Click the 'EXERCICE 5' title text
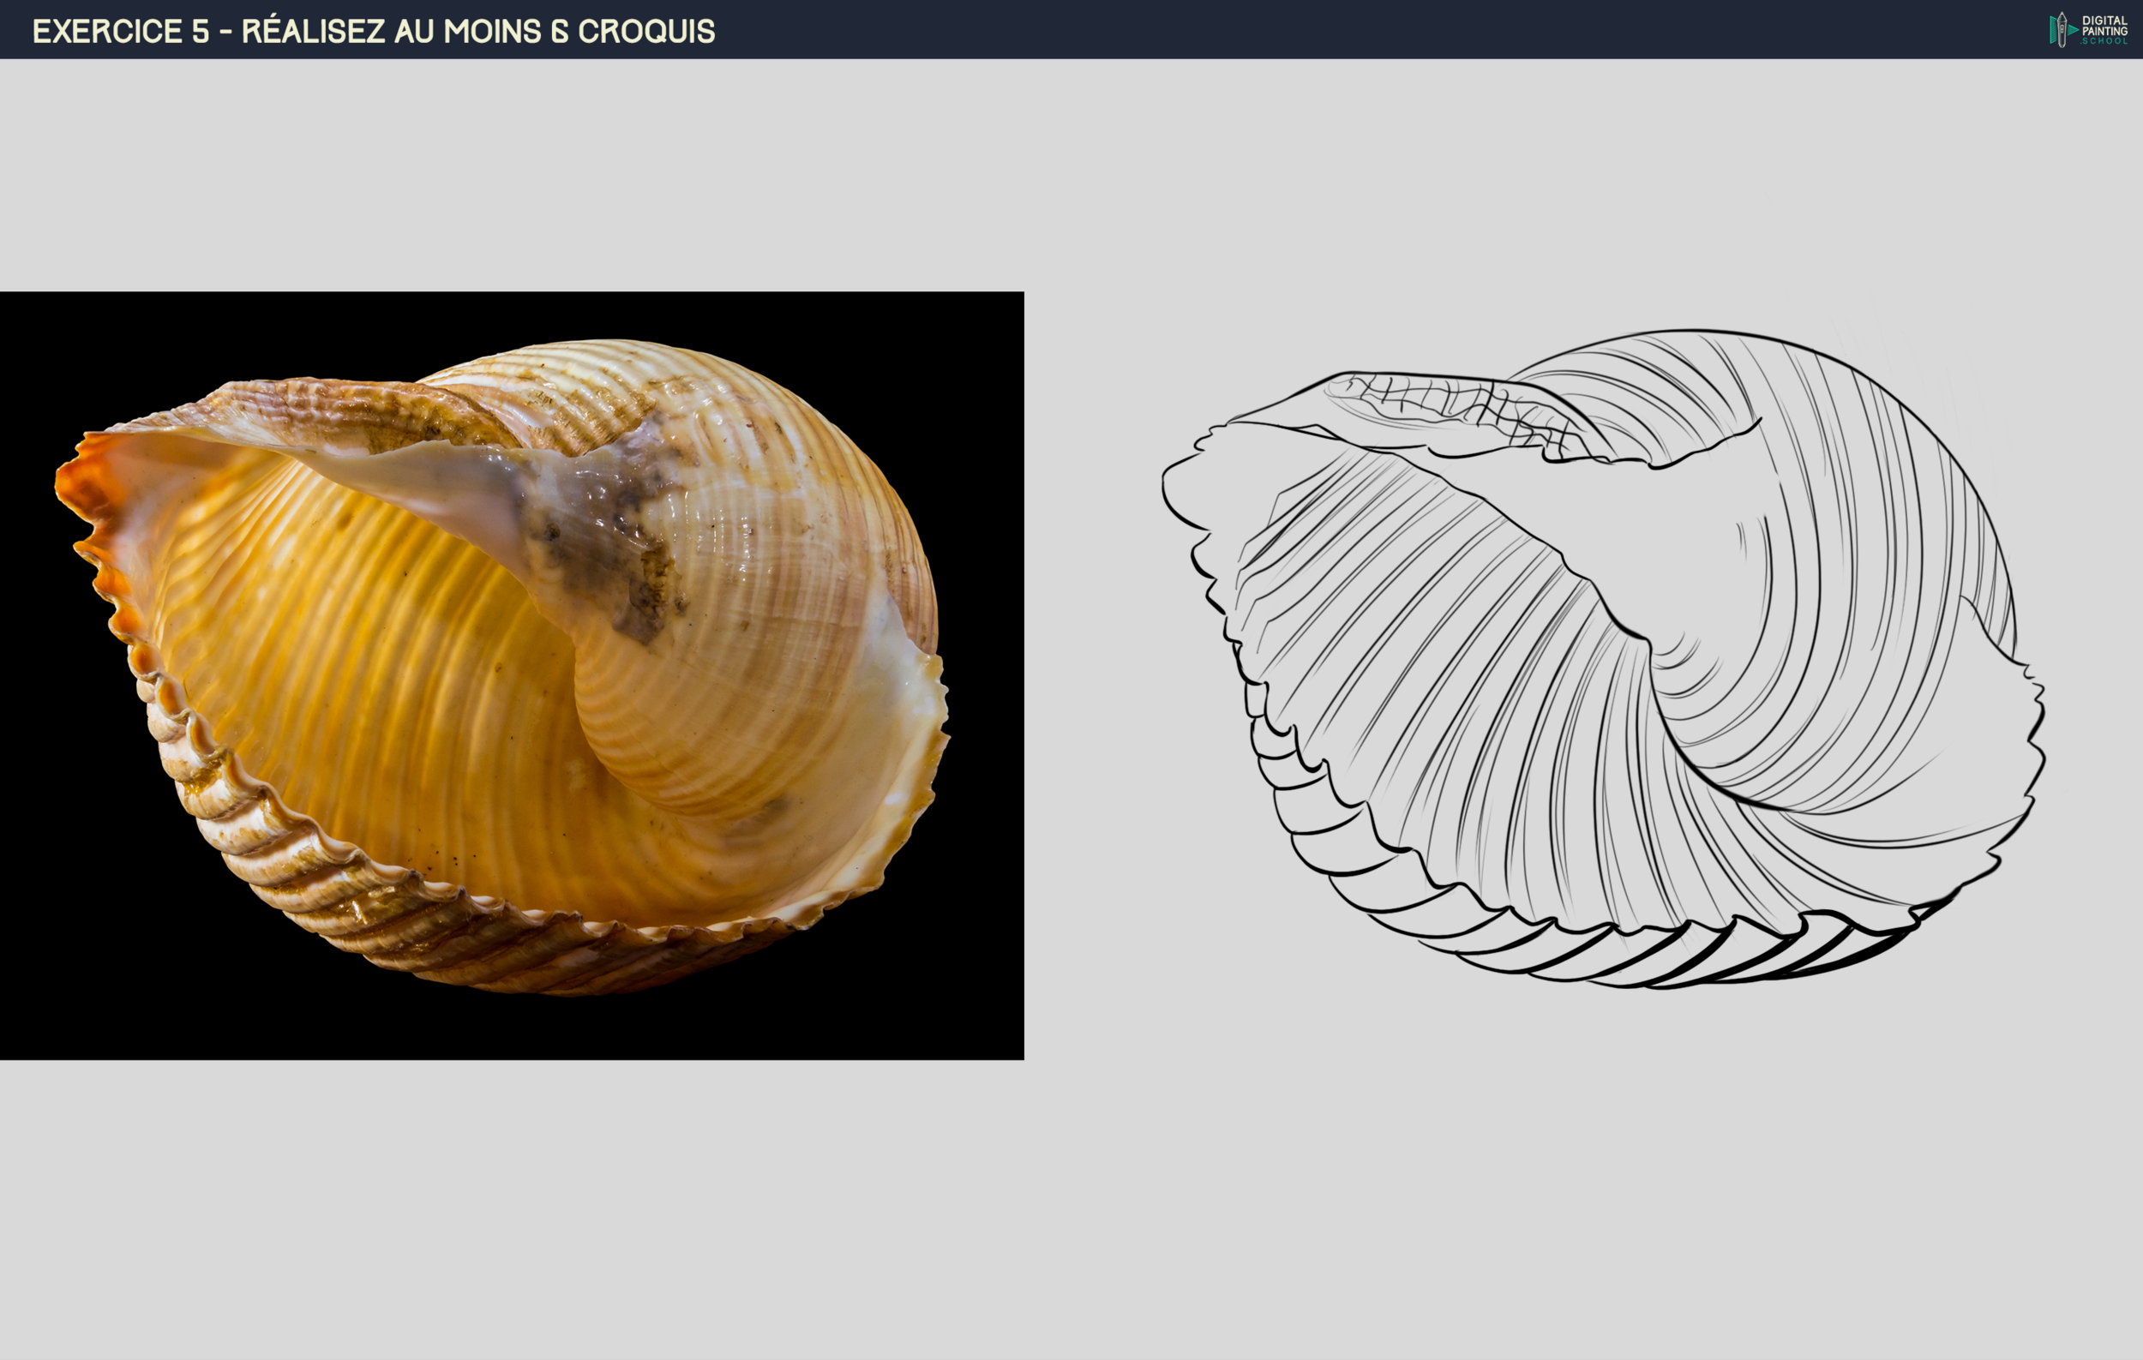This screenshot has height=1360, width=2143. point(121,31)
